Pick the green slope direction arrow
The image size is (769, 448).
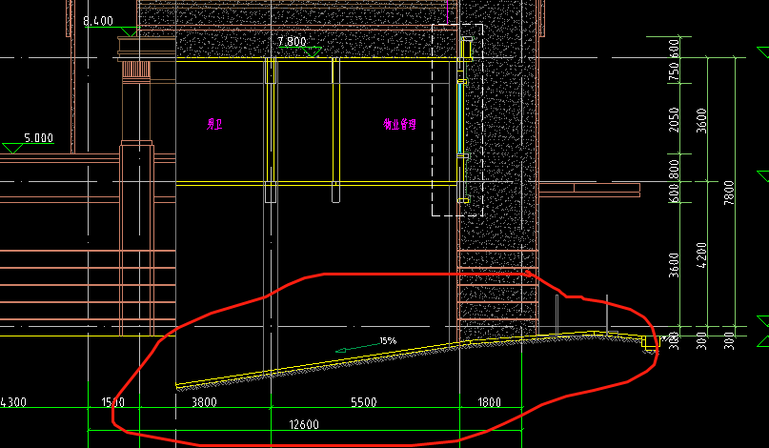click(x=354, y=348)
